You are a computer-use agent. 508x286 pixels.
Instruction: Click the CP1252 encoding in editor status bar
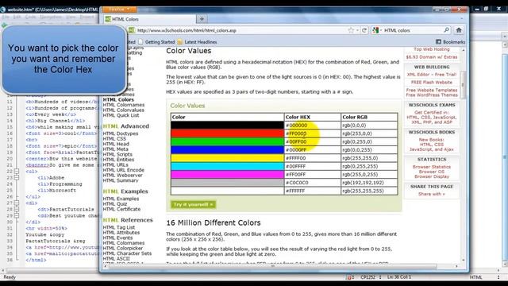point(368,277)
